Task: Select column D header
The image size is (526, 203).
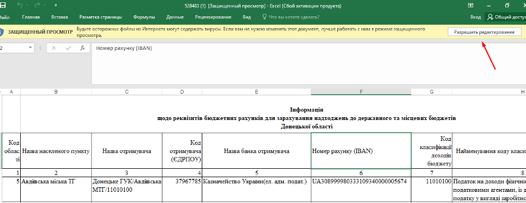Action: click(182, 92)
